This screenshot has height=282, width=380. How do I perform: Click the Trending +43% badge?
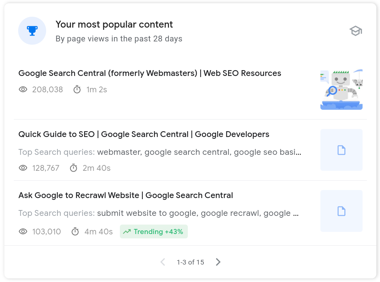(154, 231)
